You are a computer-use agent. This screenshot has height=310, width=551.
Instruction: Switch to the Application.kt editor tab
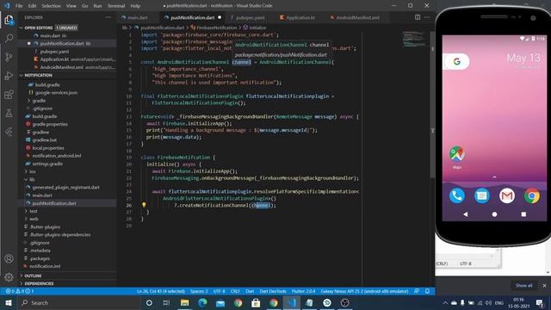300,17
